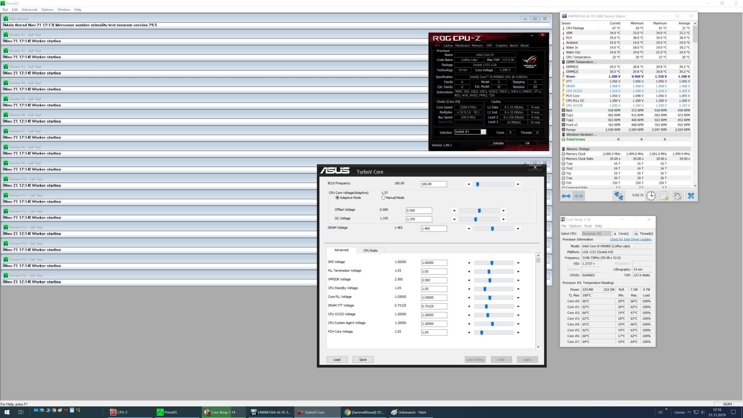This screenshot has height=418, width=743.
Task: Select Manual Mode radio button
Action: tap(383, 198)
